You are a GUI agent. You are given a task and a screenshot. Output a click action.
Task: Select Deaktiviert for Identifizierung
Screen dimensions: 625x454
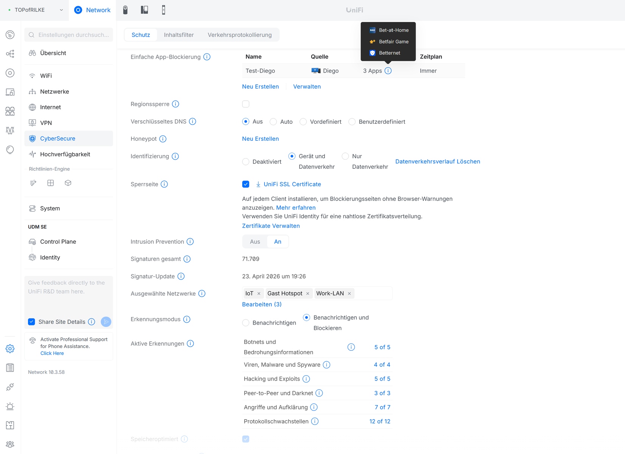click(x=246, y=162)
